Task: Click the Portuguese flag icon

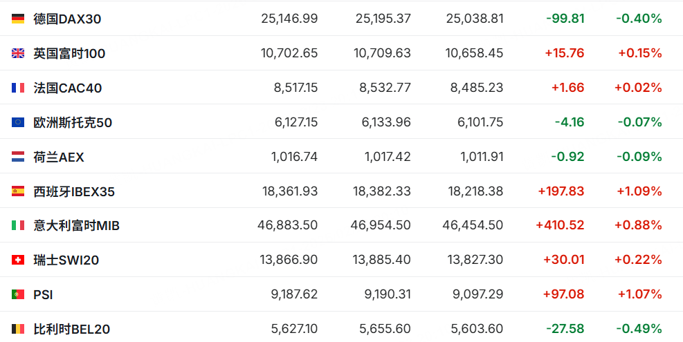Action: [x=18, y=294]
